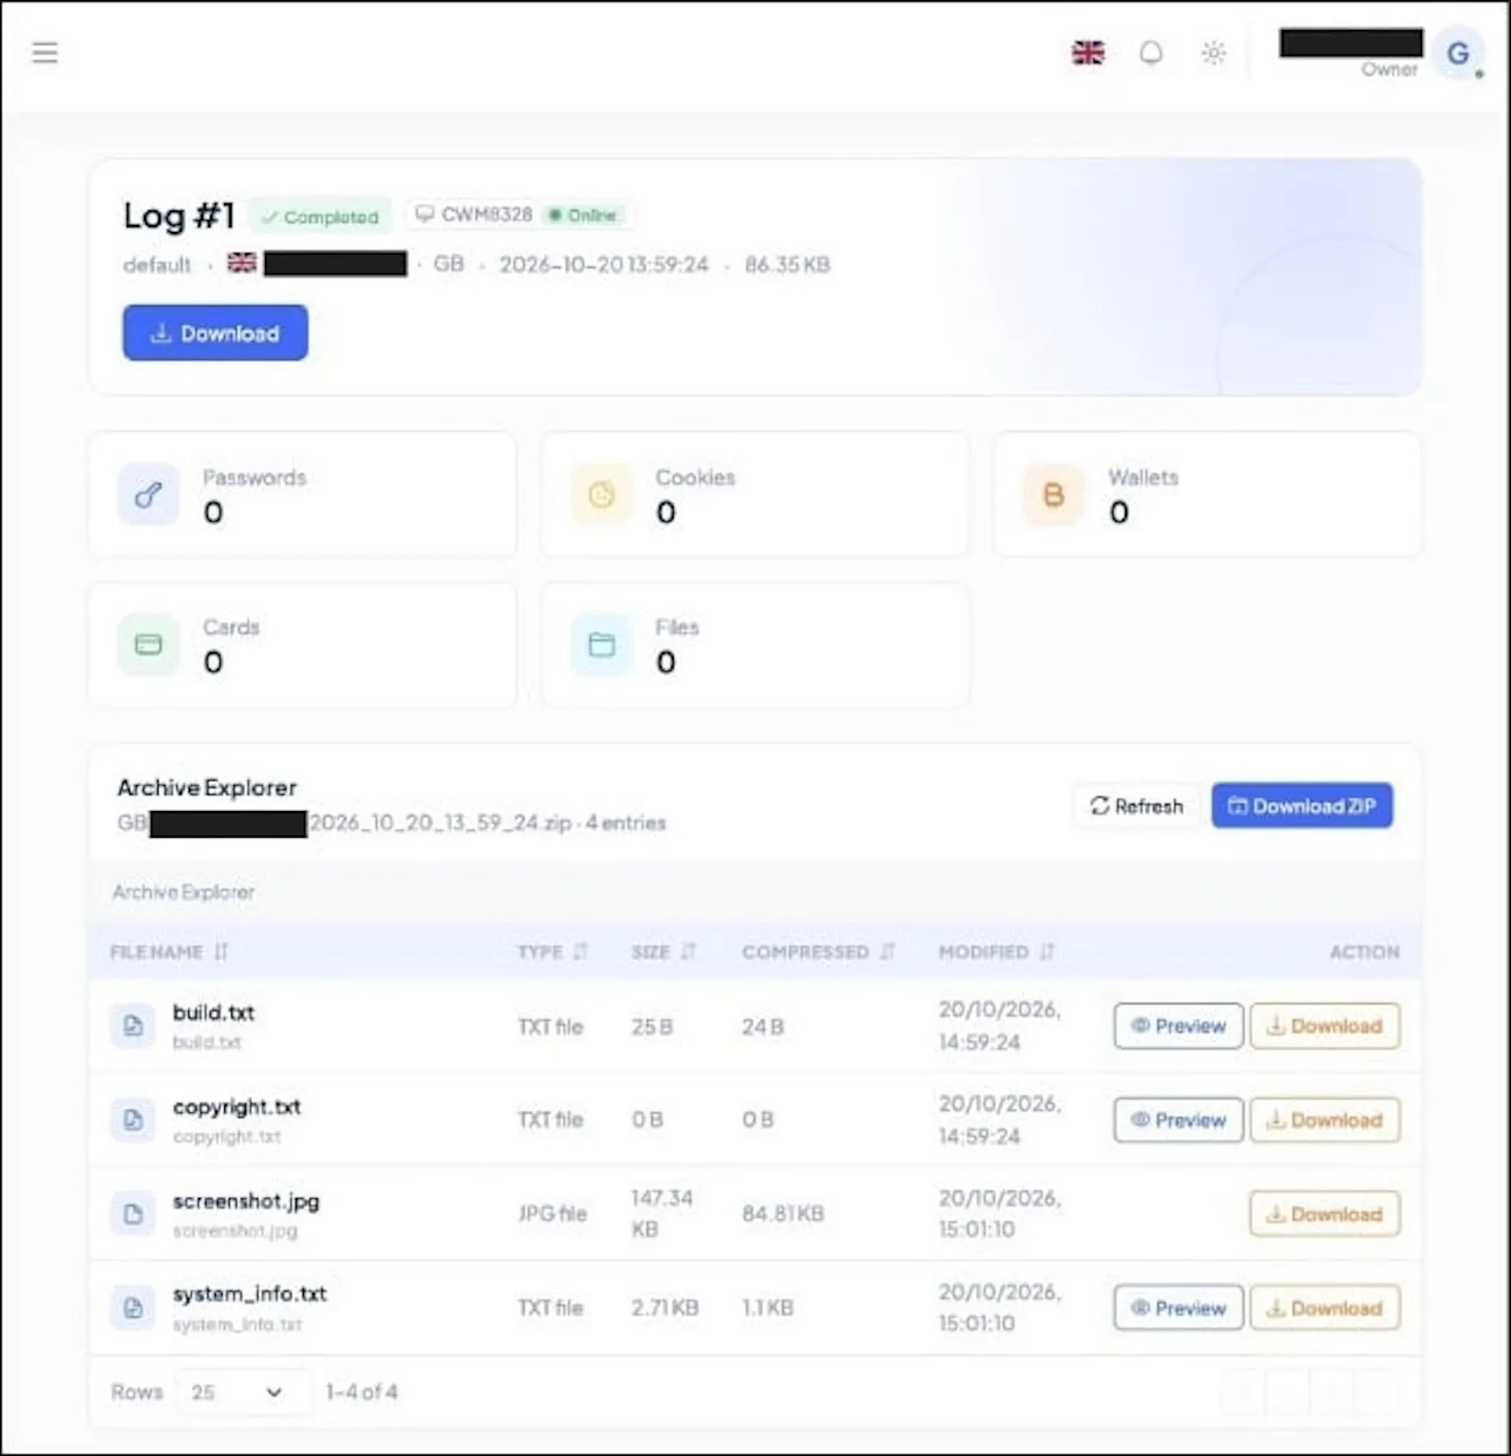Toggle light theme sun icon
Viewport: 1511px width, 1456px height.
tap(1214, 53)
